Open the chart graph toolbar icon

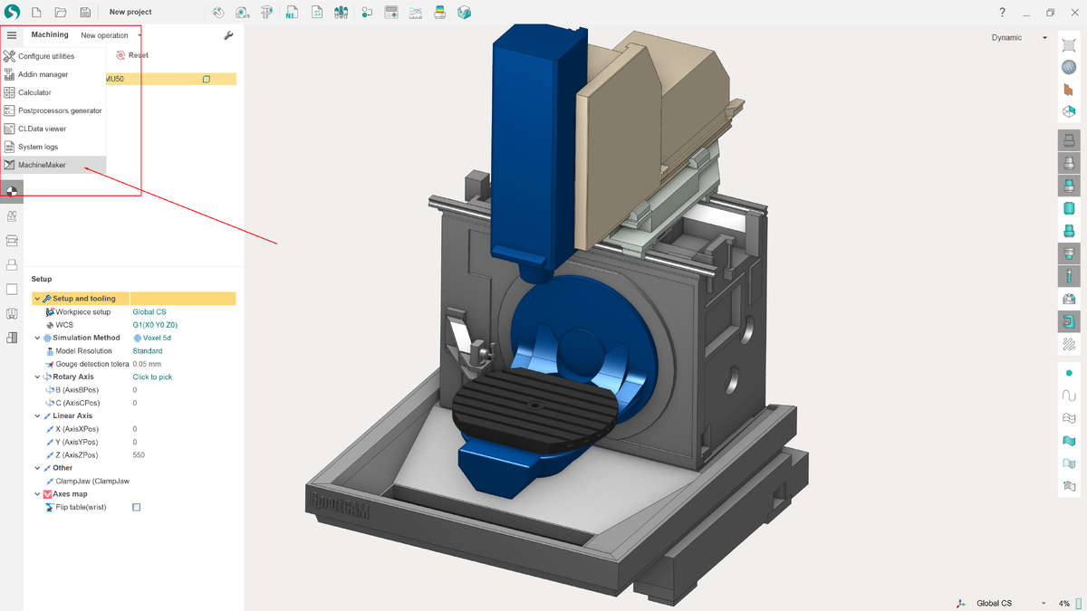[415, 13]
